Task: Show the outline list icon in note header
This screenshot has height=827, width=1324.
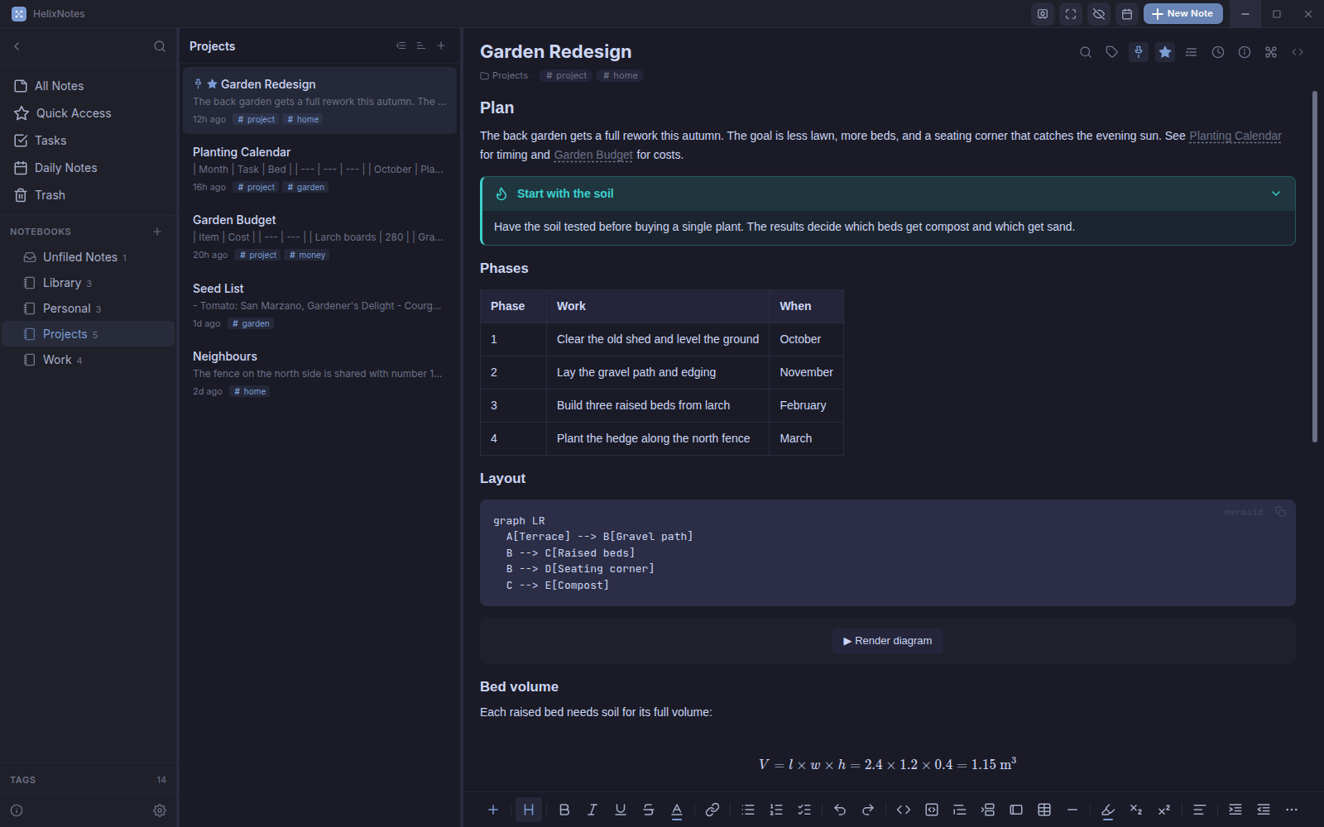Action: (1192, 52)
